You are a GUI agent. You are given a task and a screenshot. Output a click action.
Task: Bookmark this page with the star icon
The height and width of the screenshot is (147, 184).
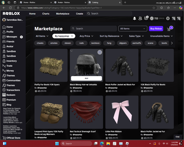pyautogui.click(x=154, y=8)
